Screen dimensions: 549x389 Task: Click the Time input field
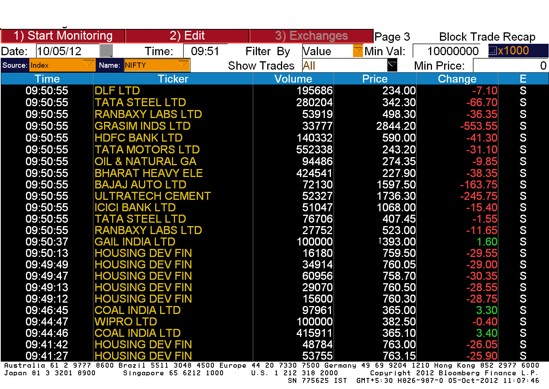coord(205,51)
